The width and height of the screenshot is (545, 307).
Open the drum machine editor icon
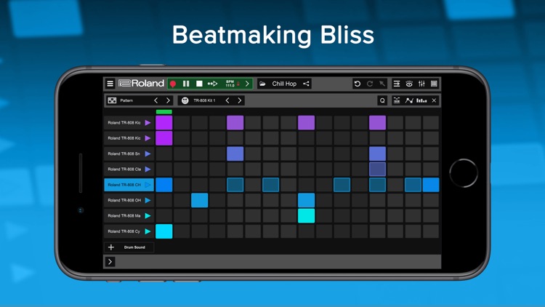point(397,100)
